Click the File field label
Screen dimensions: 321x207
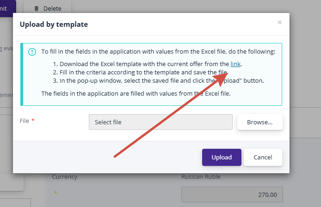point(25,121)
